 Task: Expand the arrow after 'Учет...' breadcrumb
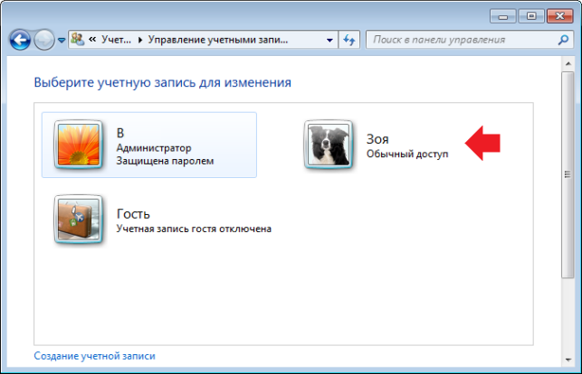(x=140, y=40)
